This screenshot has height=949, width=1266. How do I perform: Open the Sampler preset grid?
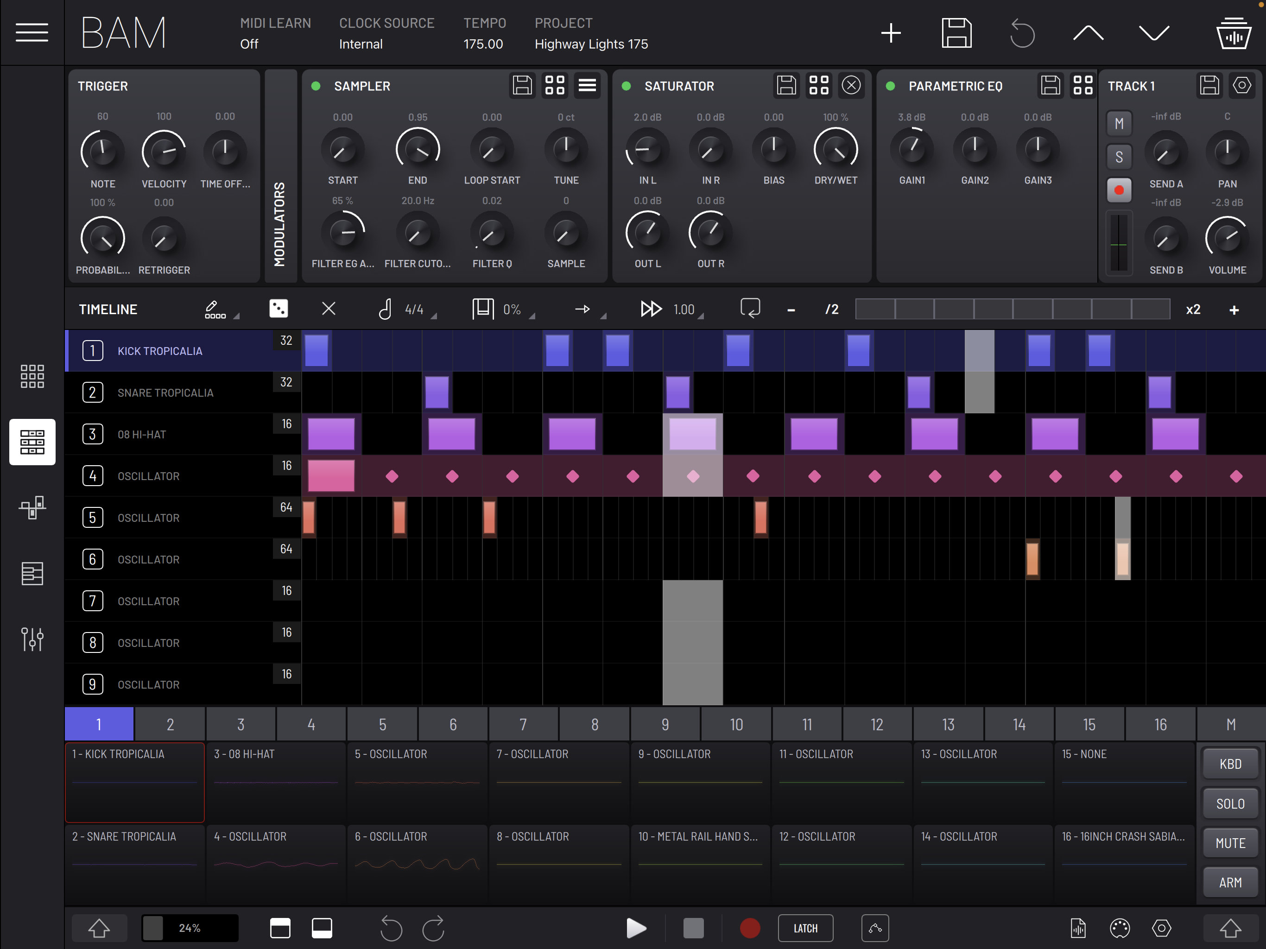555,85
